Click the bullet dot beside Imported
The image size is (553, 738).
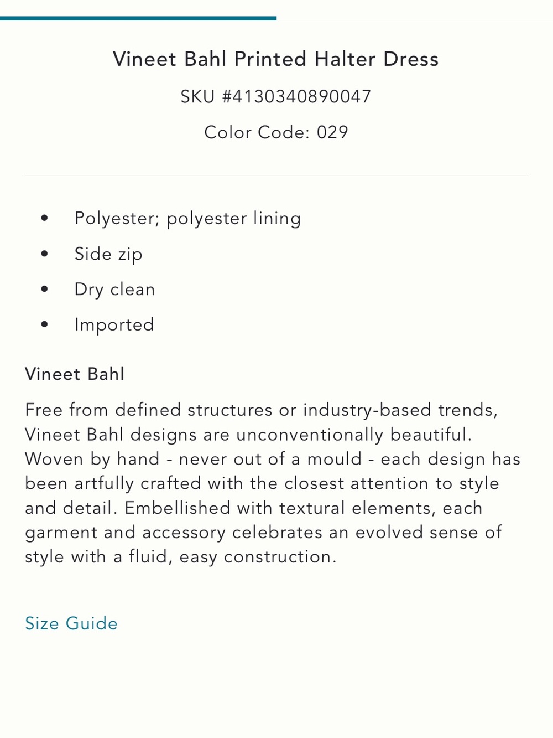click(x=45, y=324)
